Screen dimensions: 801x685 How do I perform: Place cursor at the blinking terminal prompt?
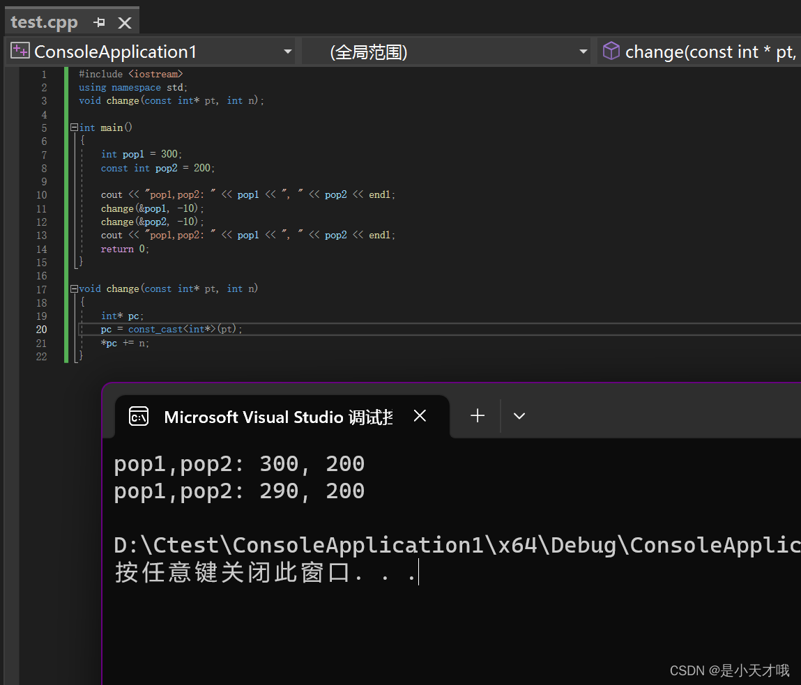point(418,572)
